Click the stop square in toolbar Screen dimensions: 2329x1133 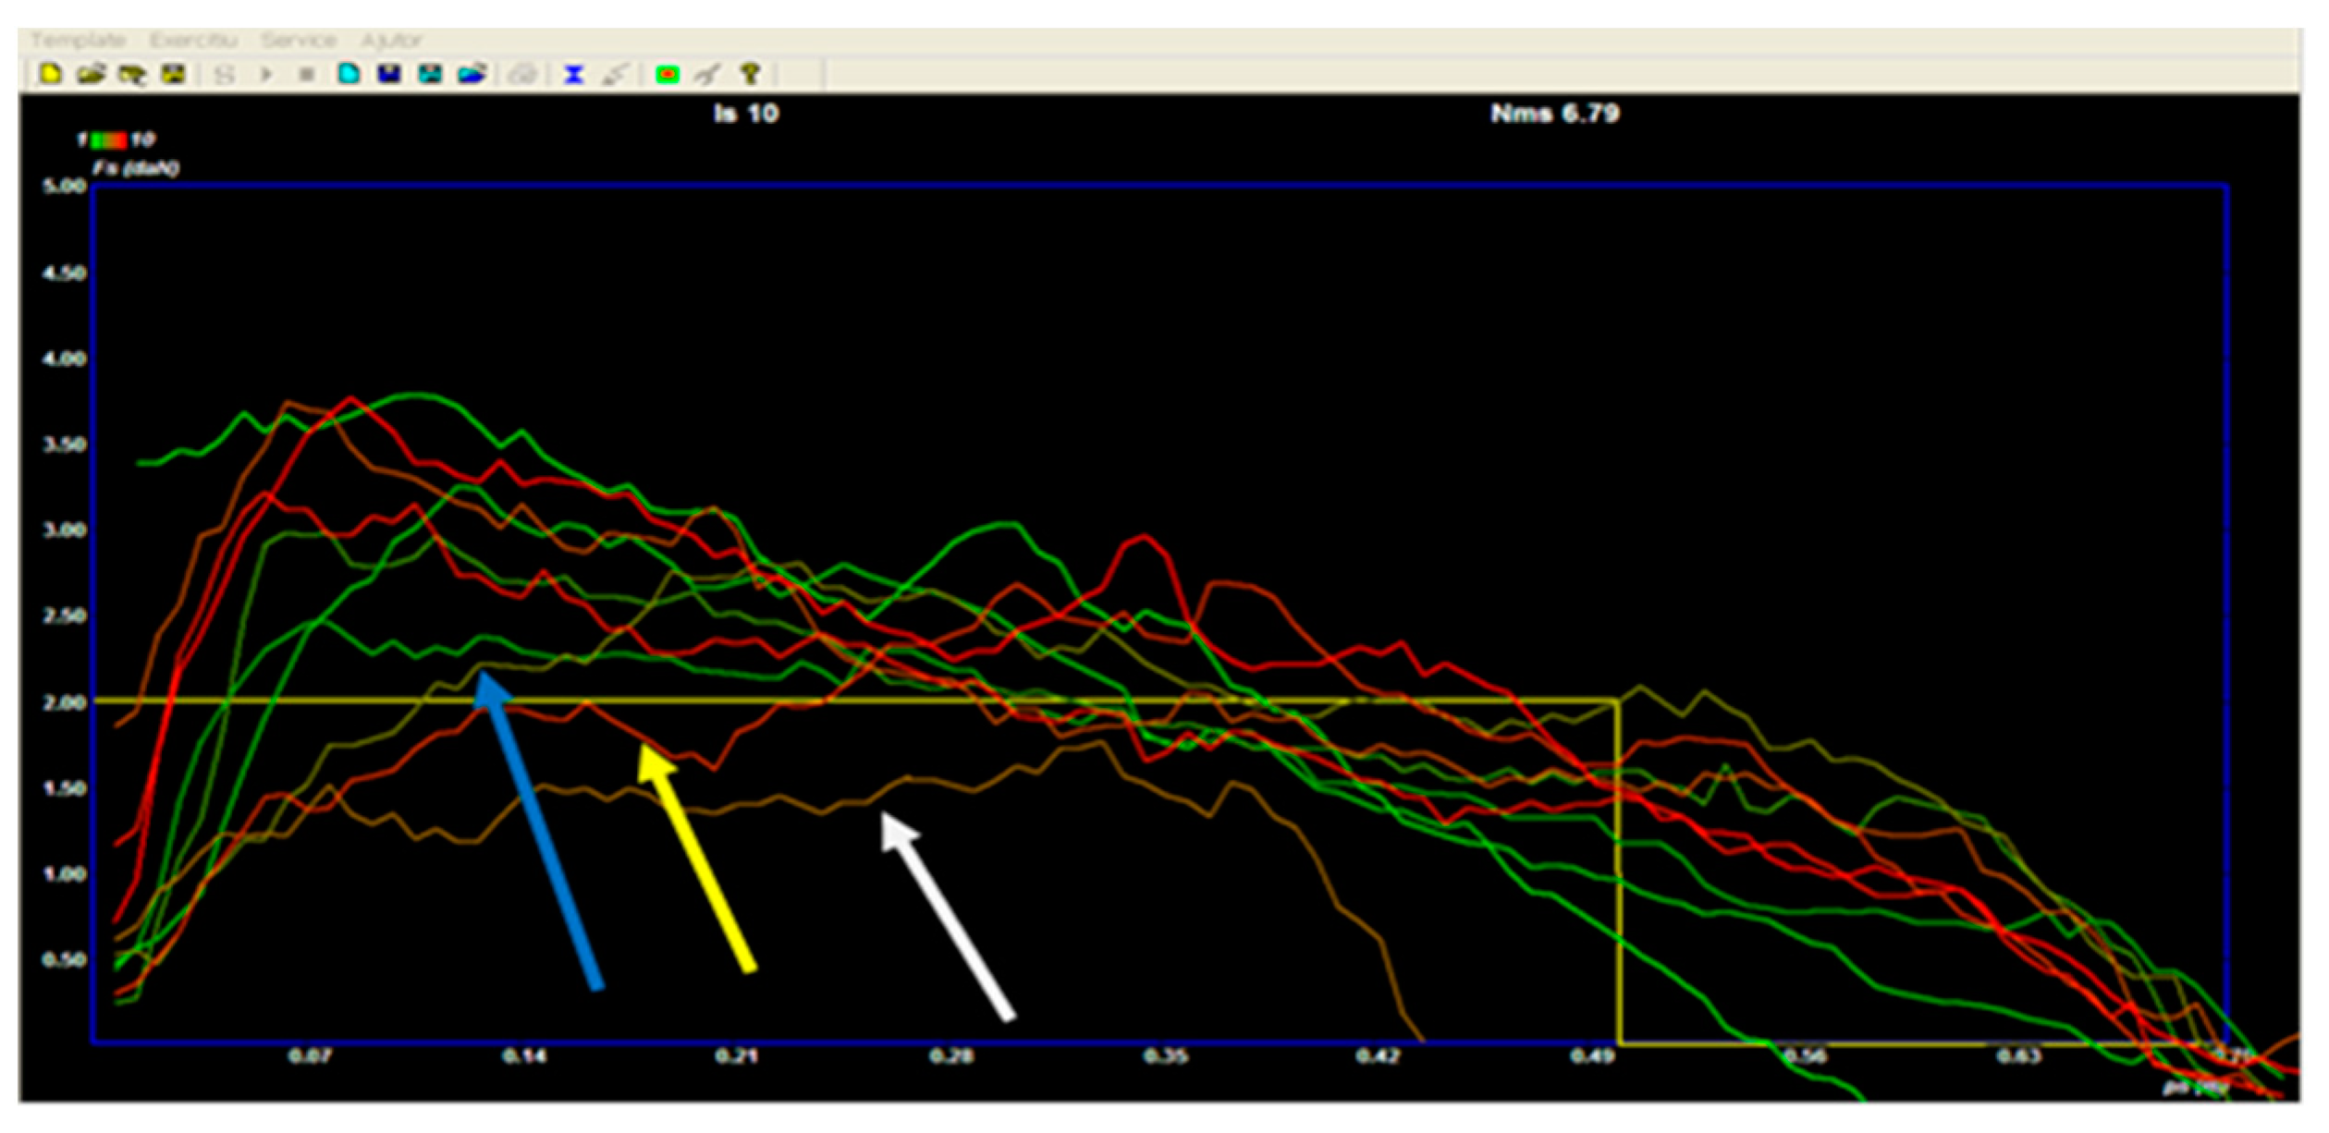[307, 74]
